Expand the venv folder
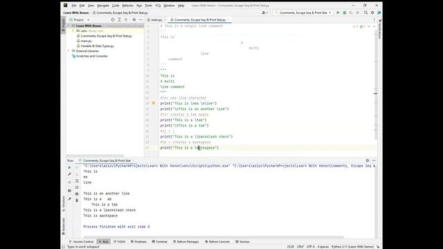This screenshot has height=249, width=443. [73, 30]
